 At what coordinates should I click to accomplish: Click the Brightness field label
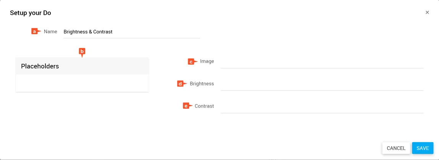coord(202,84)
